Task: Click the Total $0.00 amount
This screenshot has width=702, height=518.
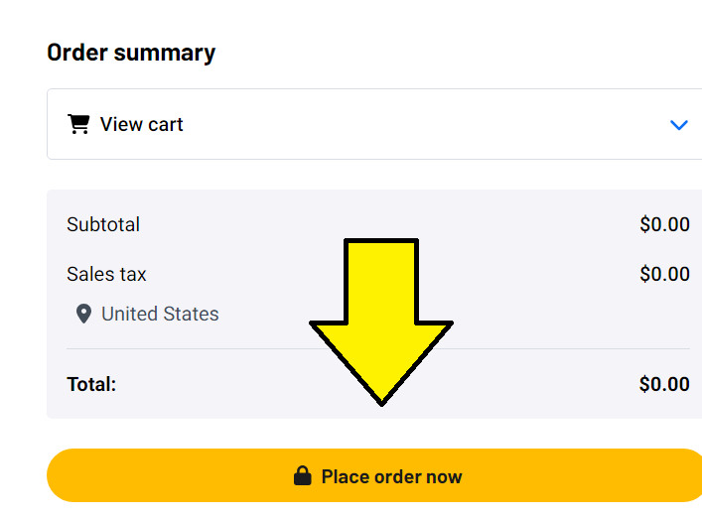Action: tap(664, 384)
